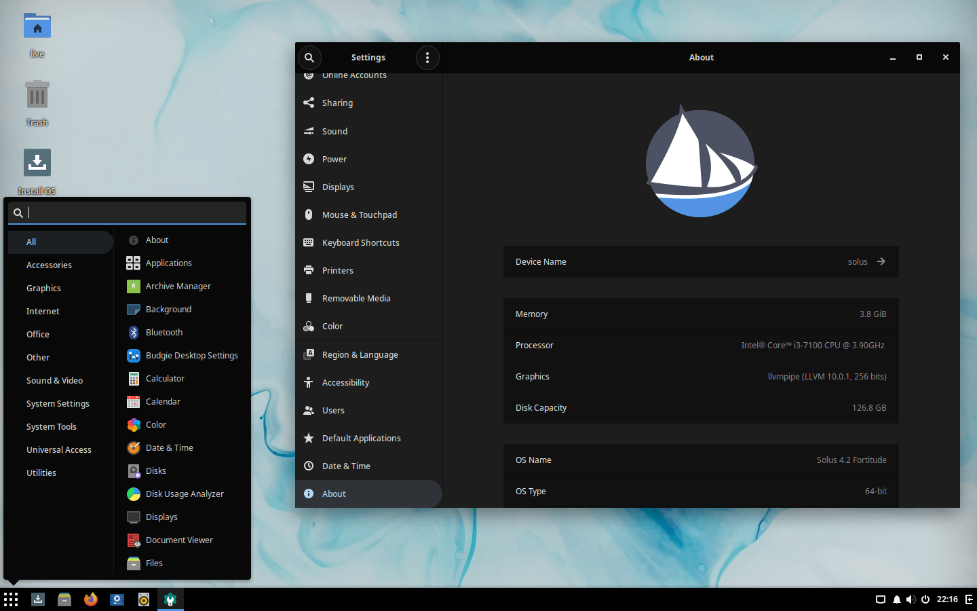Click the Date & Time clock icon in Settings
Viewport: 977px width, 611px height.
coord(309,466)
